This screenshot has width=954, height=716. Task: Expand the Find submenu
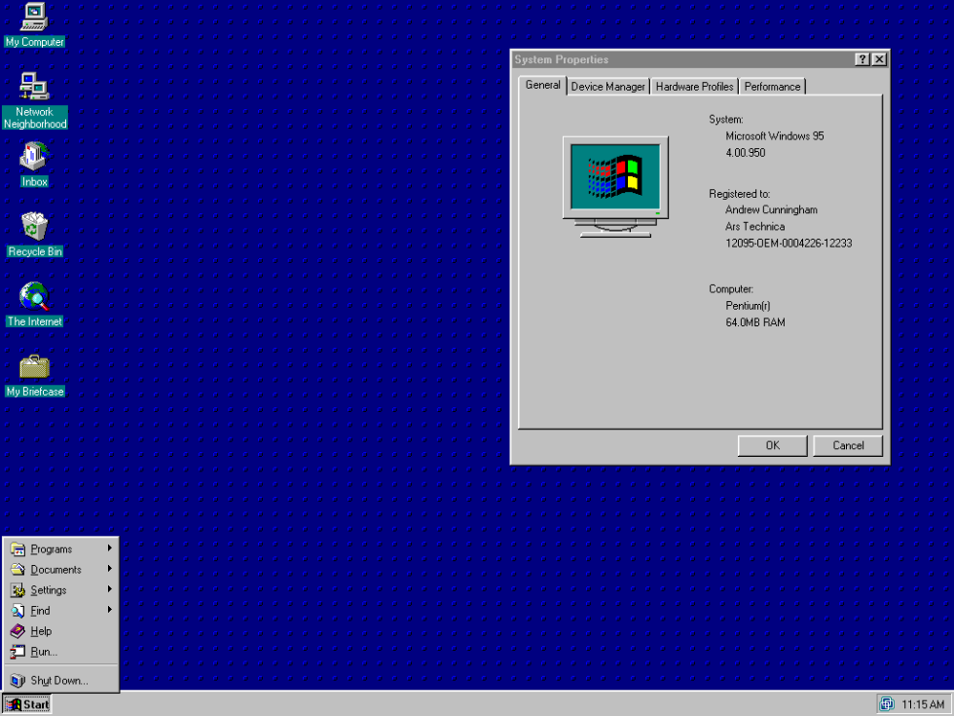pos(39,610)
